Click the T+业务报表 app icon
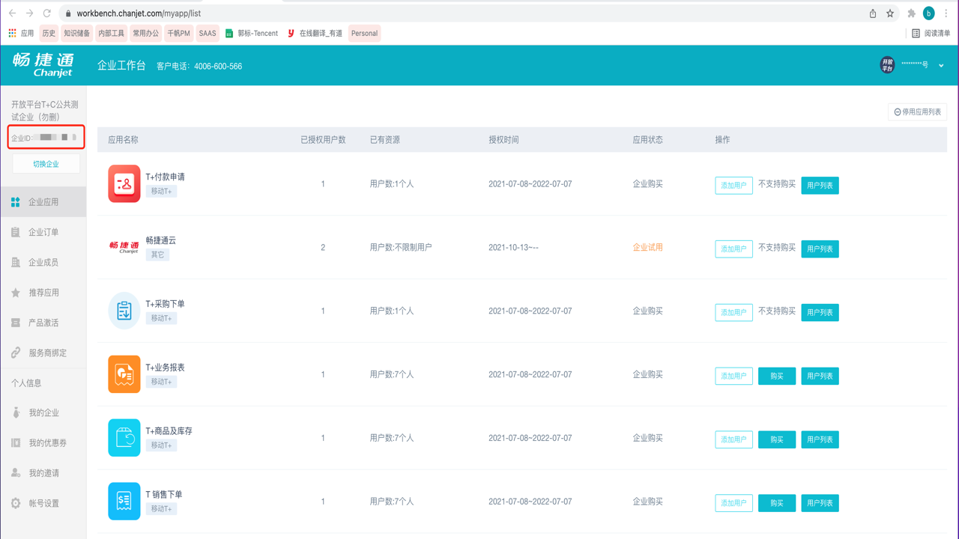This screenshot has height=539, width=959. (124, 374)
